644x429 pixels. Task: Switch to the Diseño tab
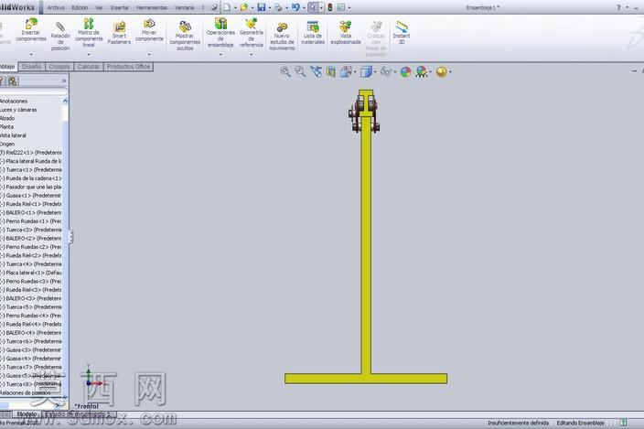(32, 67)
